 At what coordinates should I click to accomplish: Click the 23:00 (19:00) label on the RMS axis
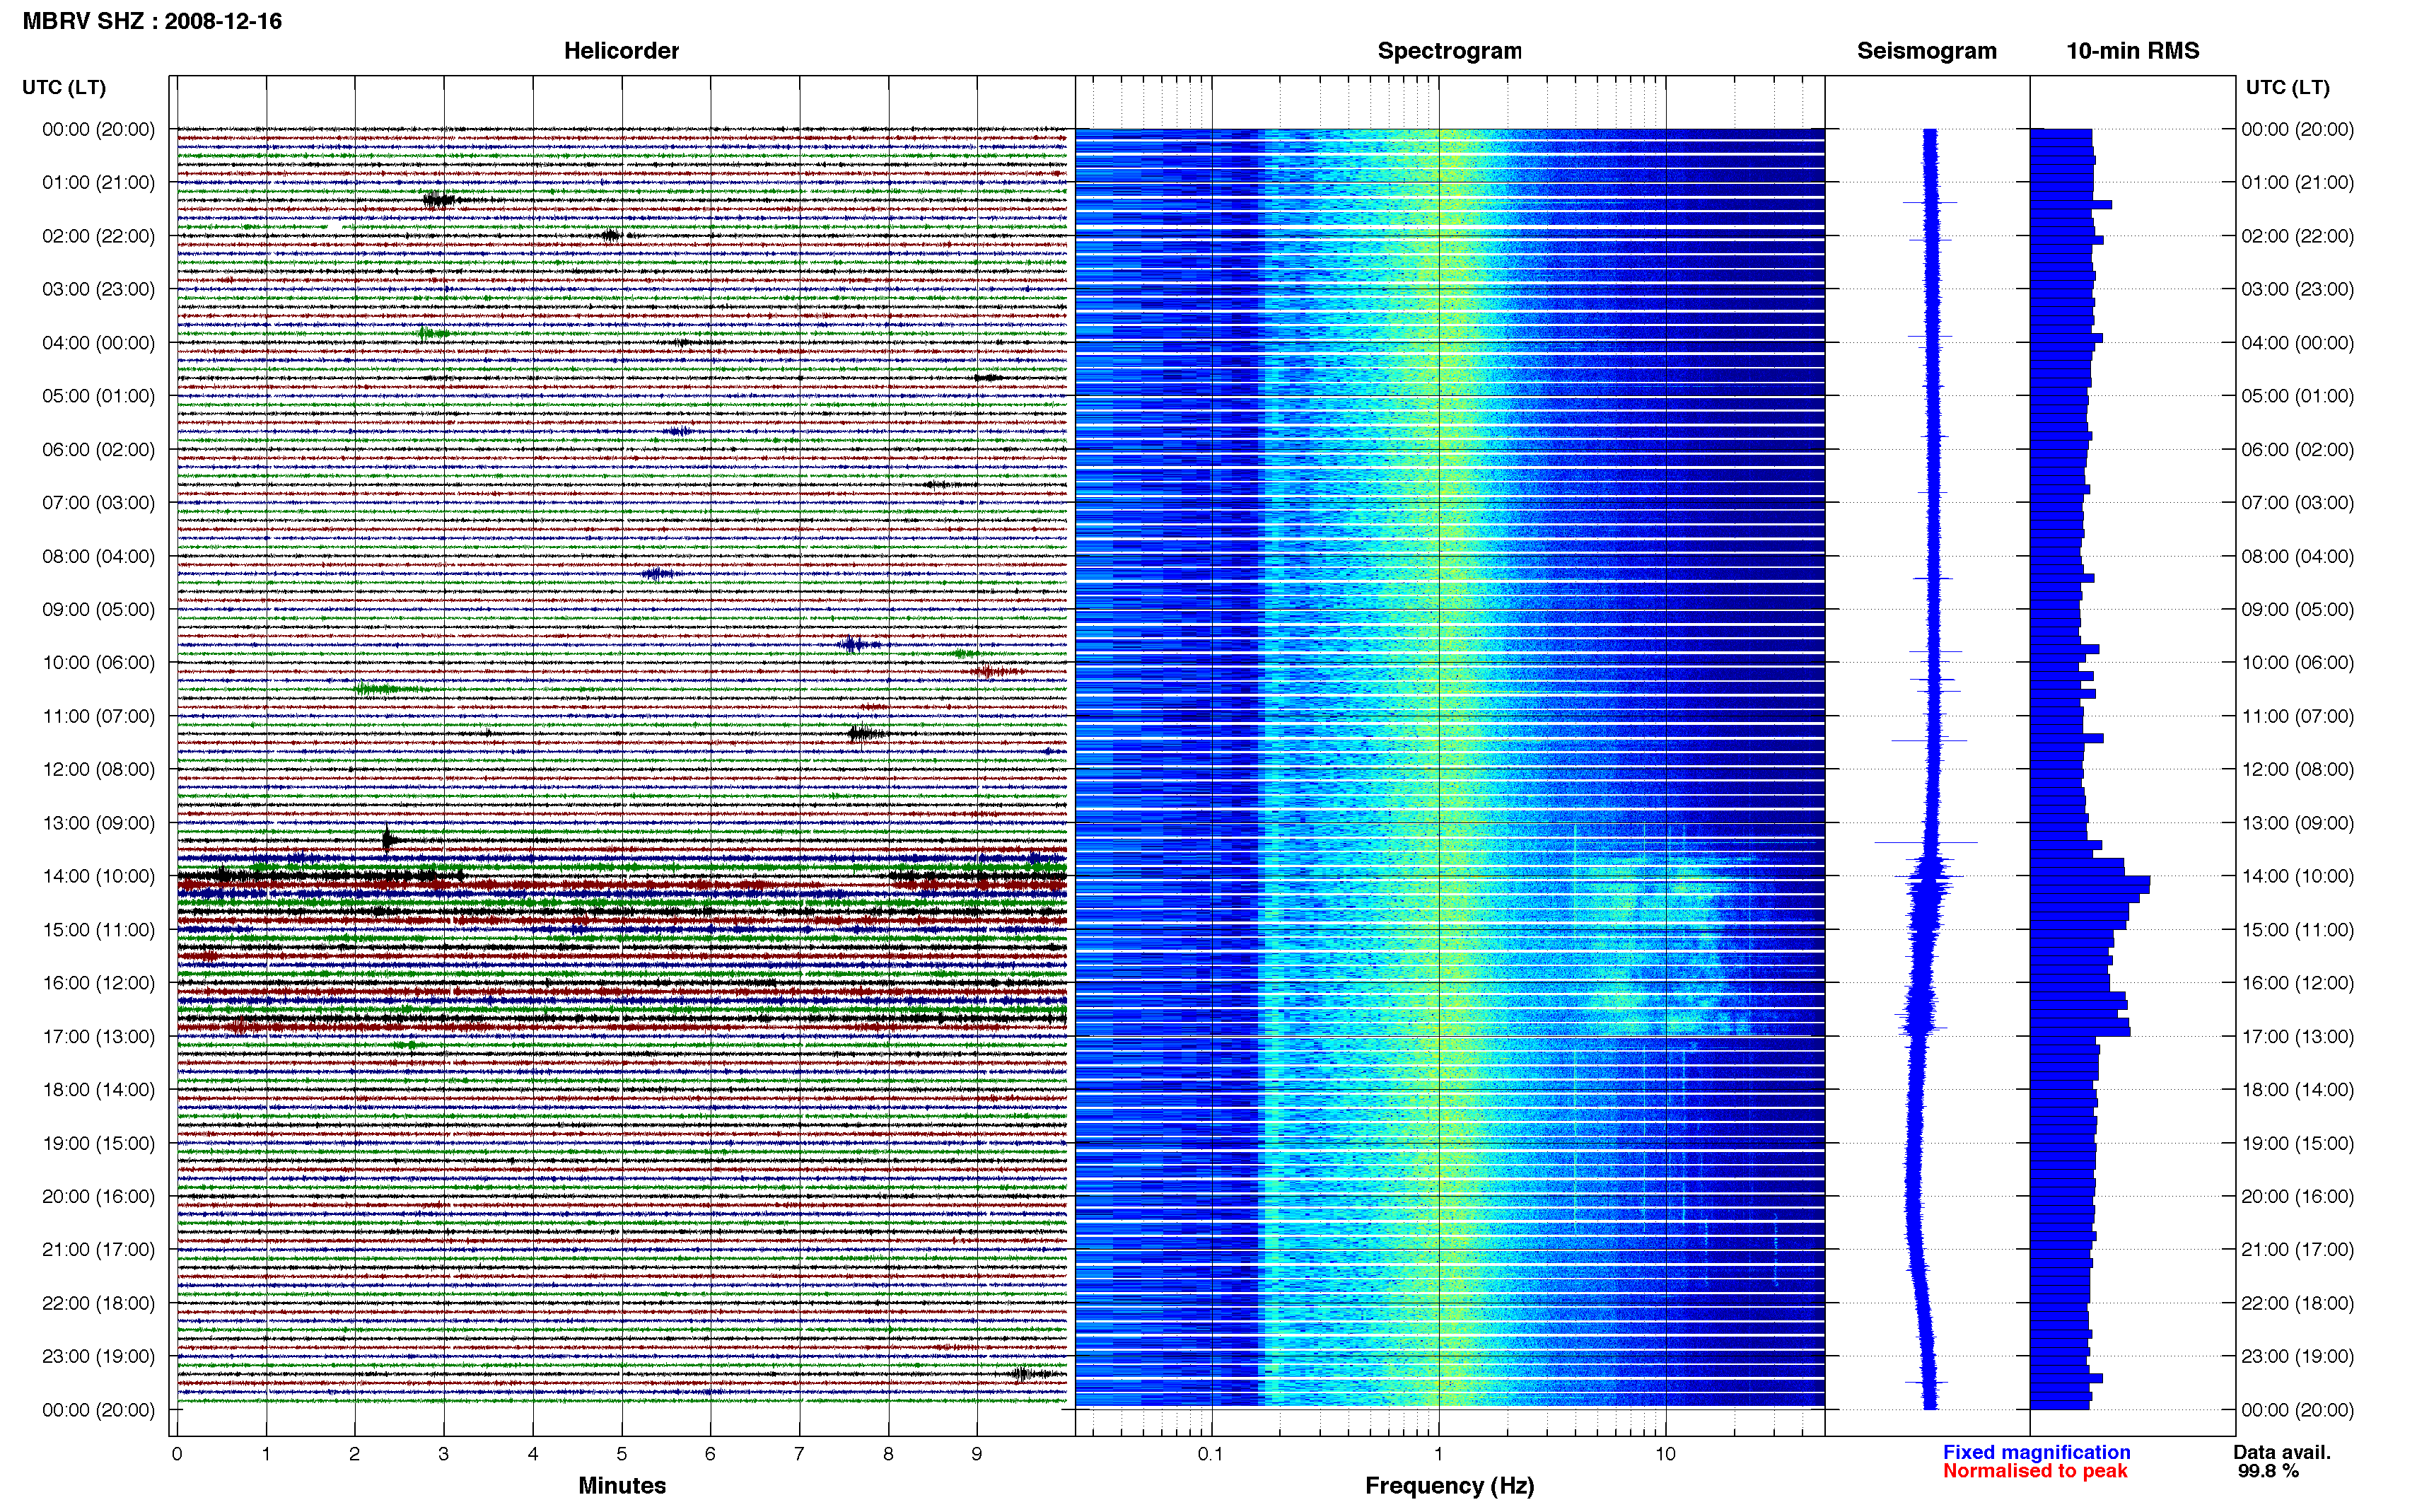point(2297,1356)
